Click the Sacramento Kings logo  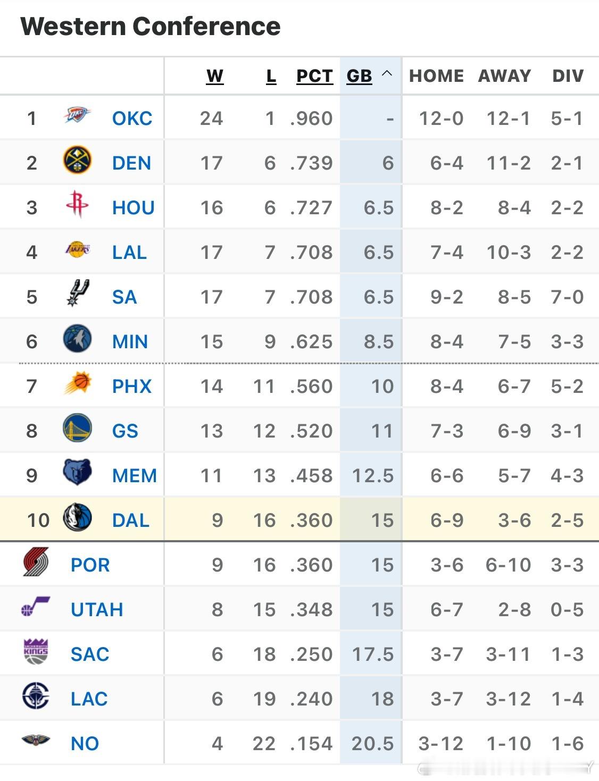[x=36, y=652]
